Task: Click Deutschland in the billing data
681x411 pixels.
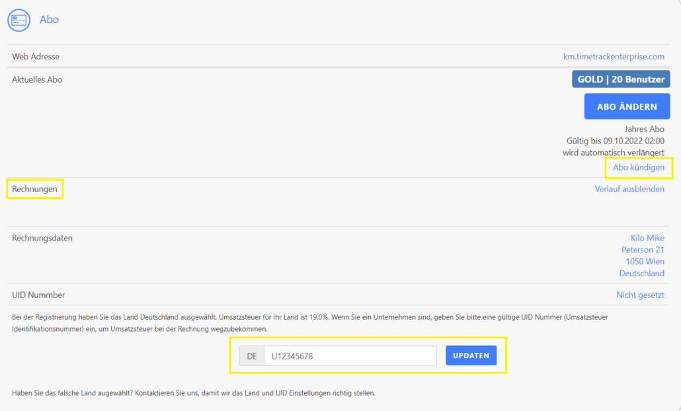Action: (641, 274)
